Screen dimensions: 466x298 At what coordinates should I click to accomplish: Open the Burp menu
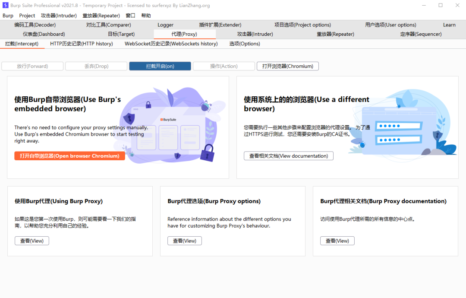point(8,16)
